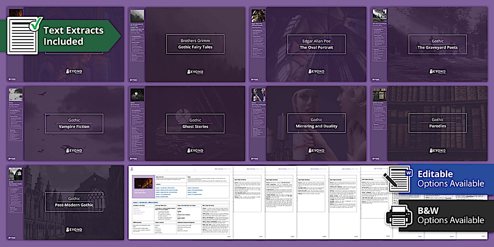Open the Graveyard Poets title slide
Viewport: 494px width, 247px height.
tap(437, 44)
